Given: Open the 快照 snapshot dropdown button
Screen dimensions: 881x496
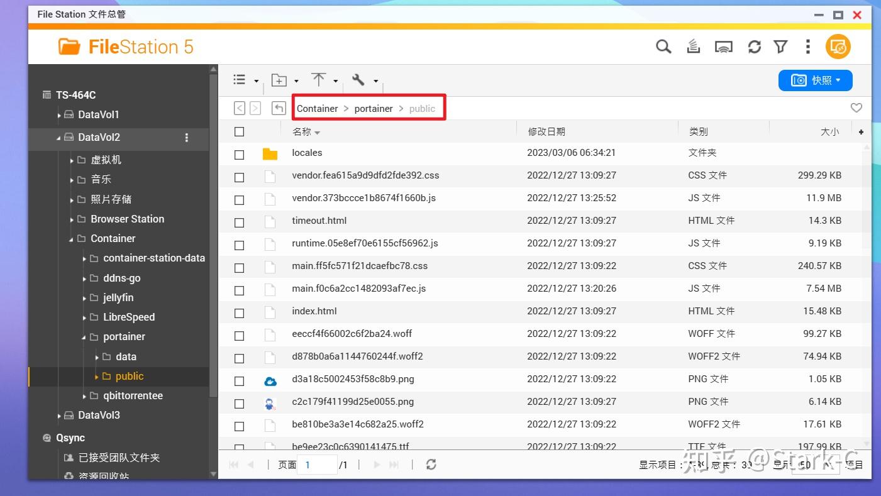Looking at the screenshot, I should pos(815,80).
